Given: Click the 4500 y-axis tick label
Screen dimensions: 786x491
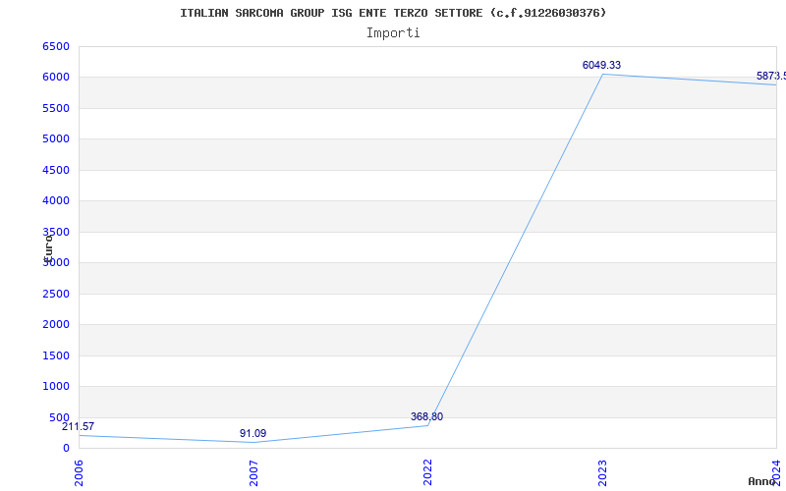Looking at the screenshot, I should pos(56,170).
